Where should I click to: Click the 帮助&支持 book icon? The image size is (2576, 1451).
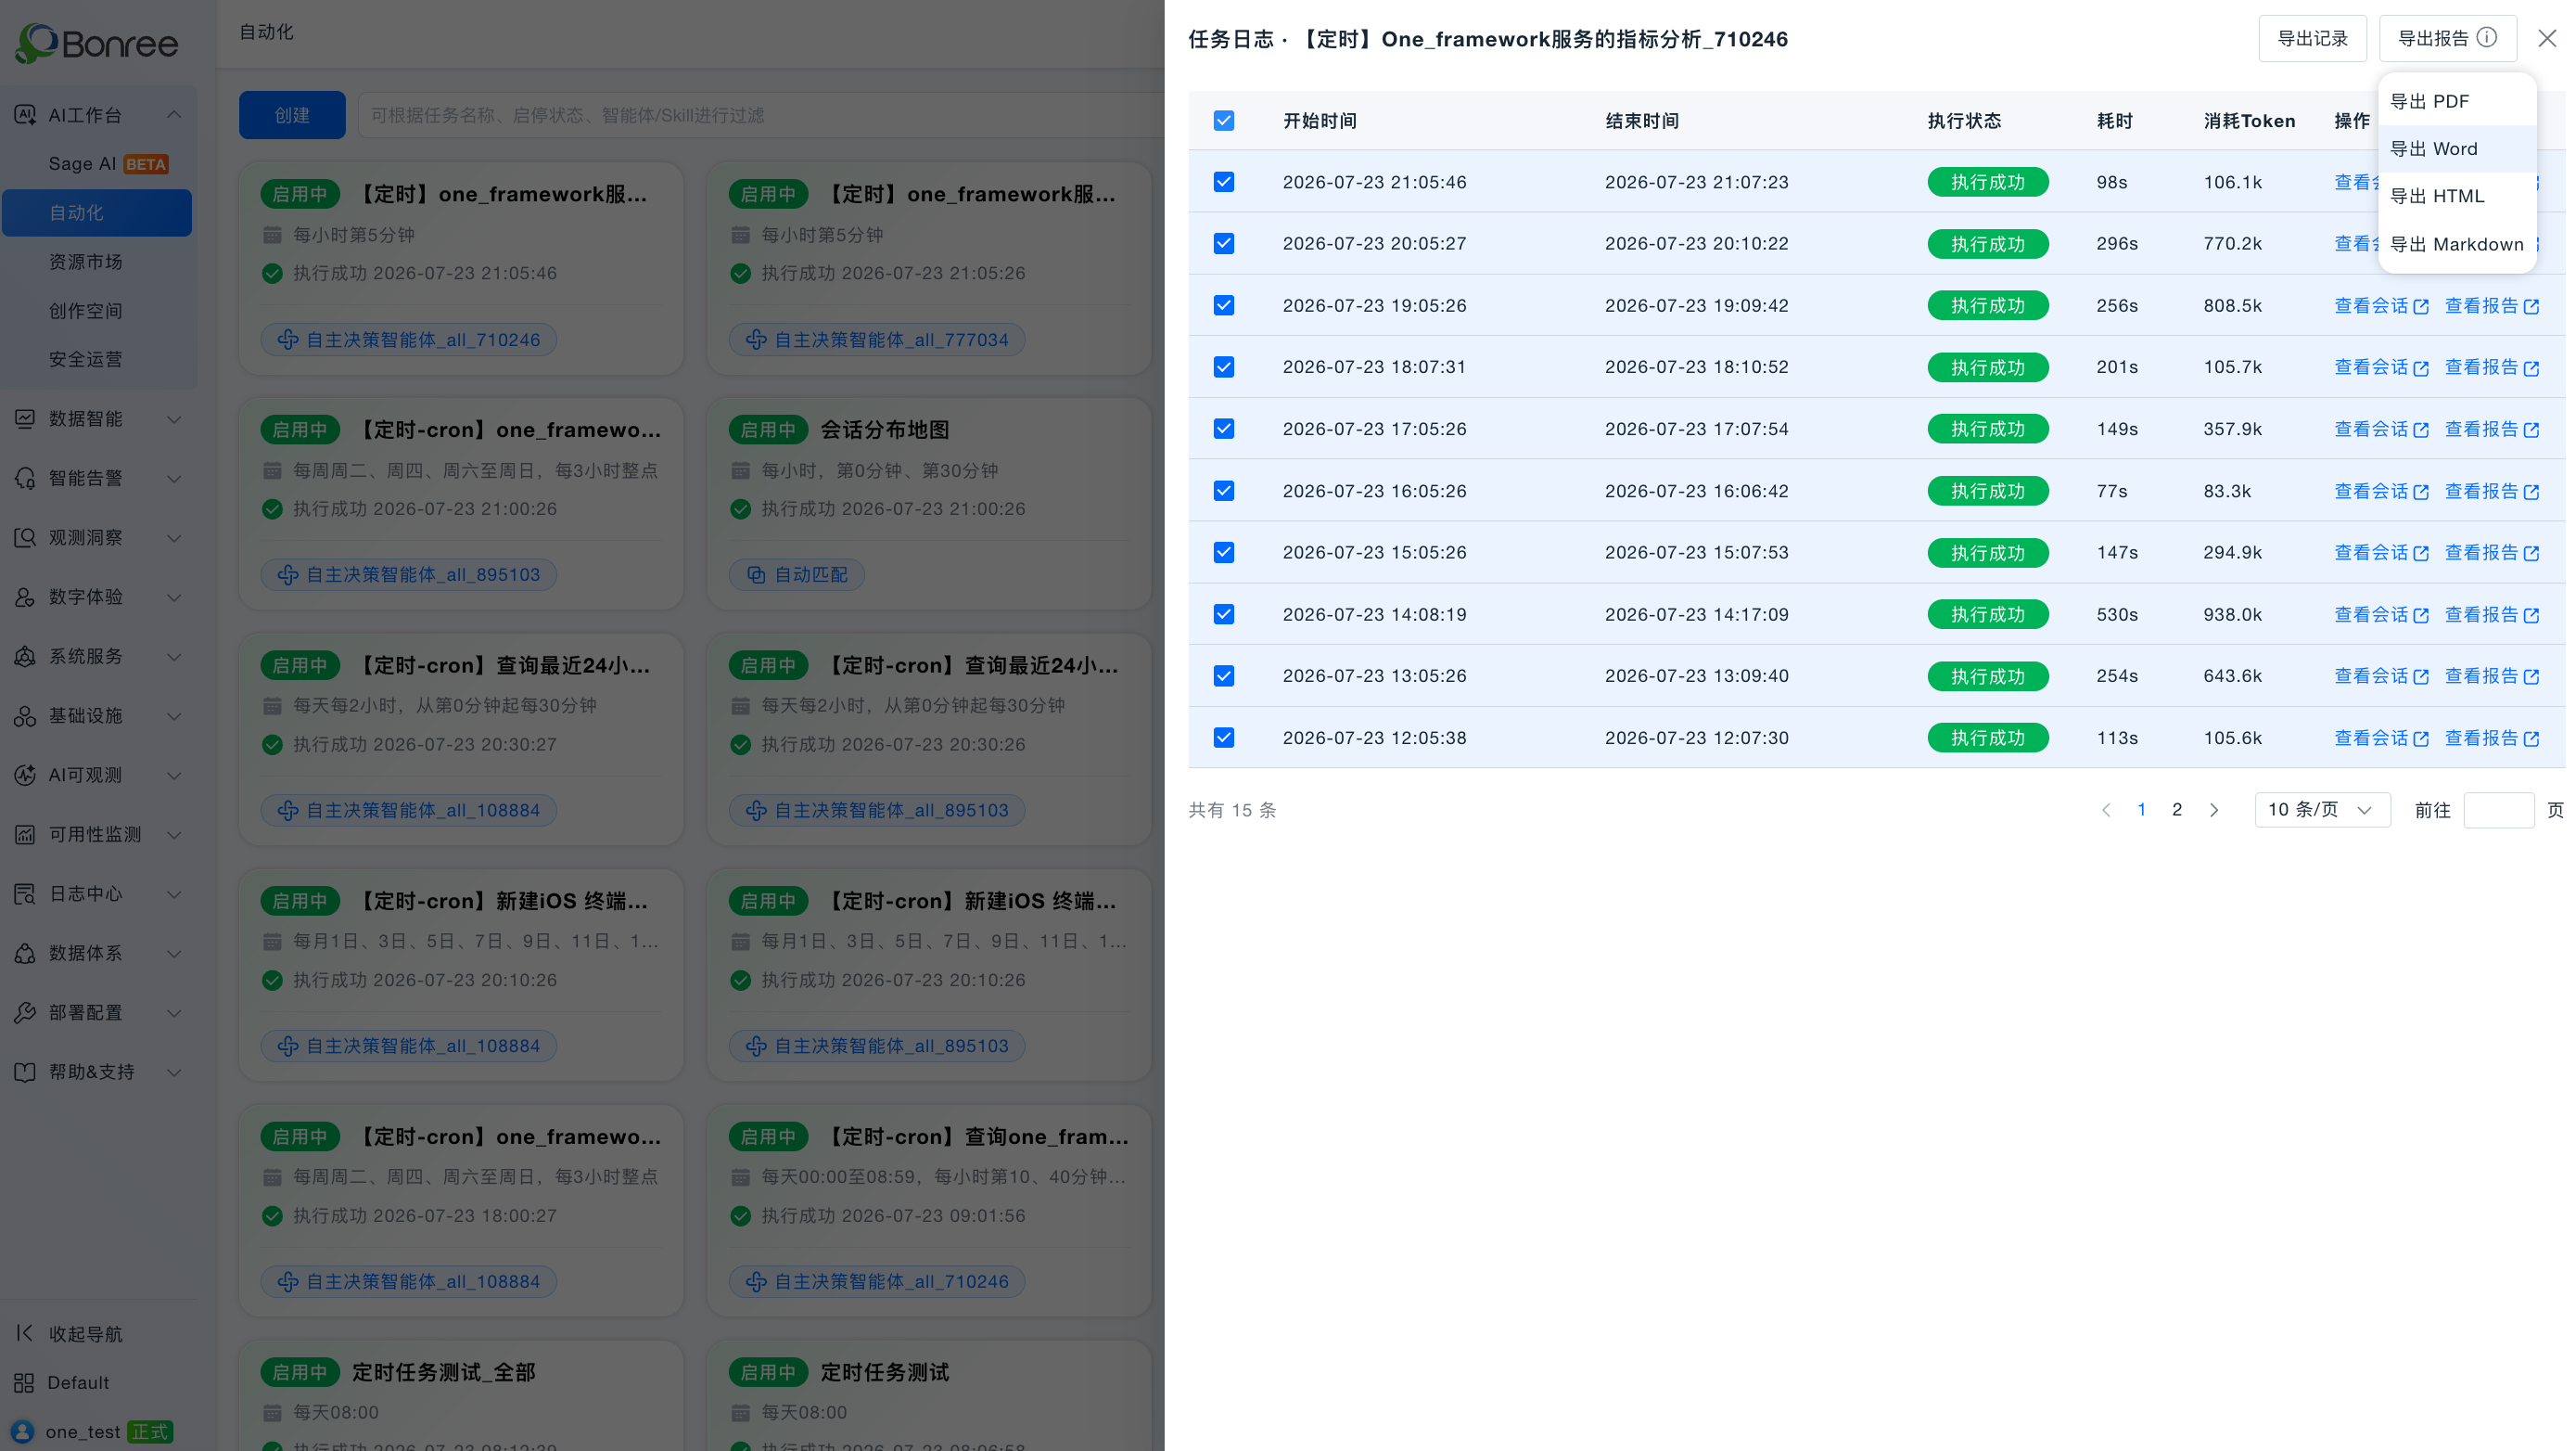pyautogui.click(x=25, y=1072)
